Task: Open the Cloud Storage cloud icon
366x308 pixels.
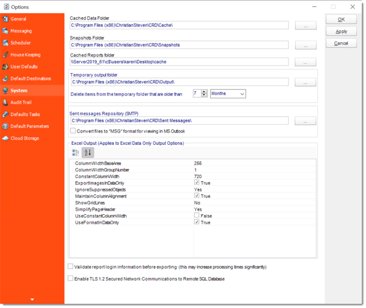Action: coord(5,138)
